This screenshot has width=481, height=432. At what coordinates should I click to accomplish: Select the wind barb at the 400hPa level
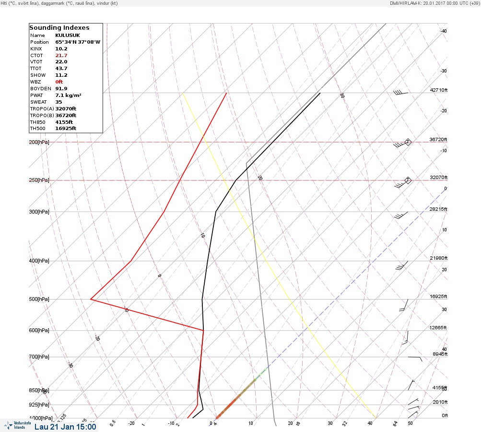[401, 265]
